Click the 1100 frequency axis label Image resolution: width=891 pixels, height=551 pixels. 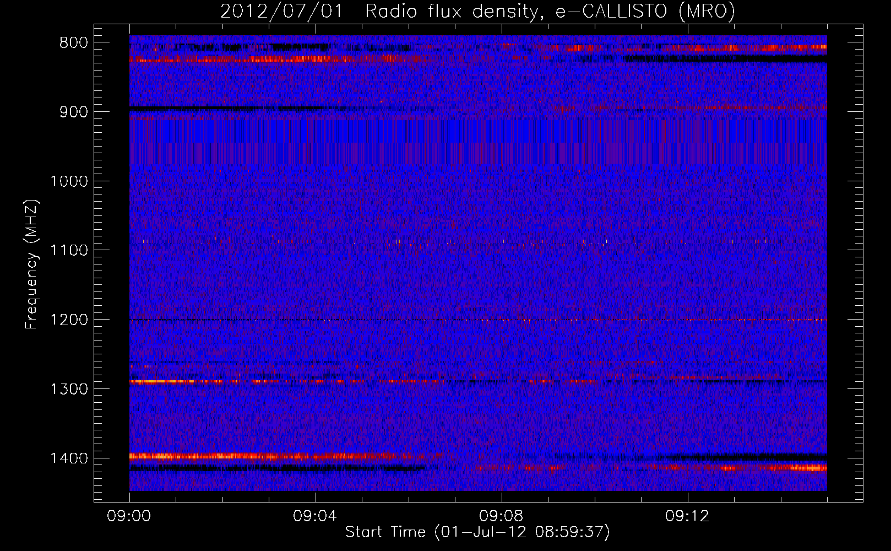(69, 251)
